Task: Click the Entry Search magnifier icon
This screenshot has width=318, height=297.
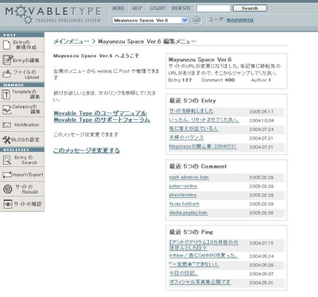Action: click(x=6, y=160)
